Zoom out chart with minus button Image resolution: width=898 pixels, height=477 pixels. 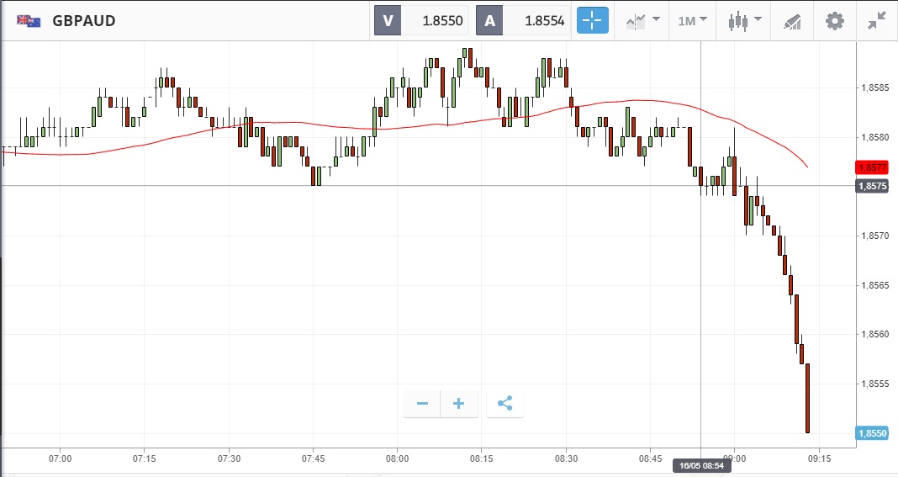[422, 404]
